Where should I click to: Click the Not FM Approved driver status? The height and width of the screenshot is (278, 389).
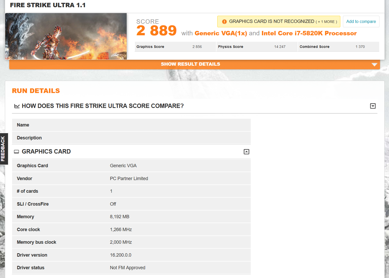[127, 268]
